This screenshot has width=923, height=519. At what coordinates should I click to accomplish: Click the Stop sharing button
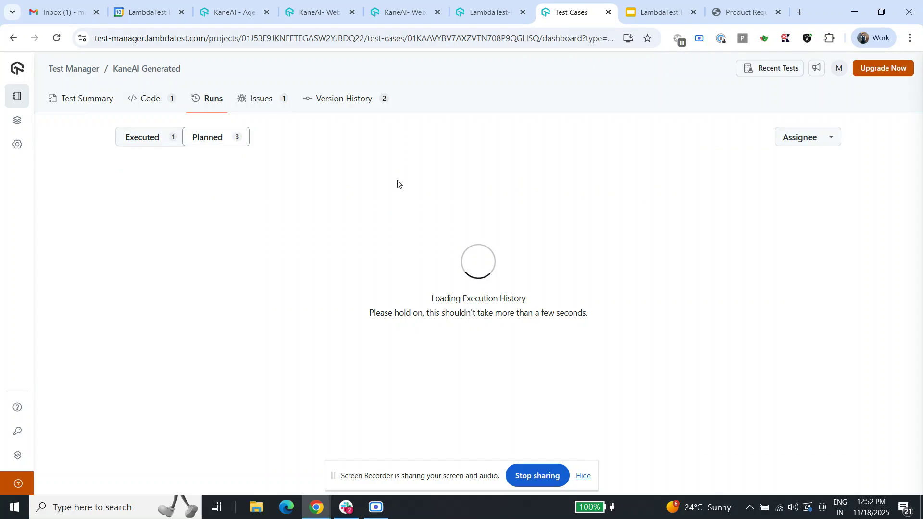tap(537, 475)
